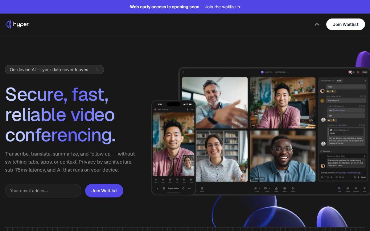Click the People icon in the tablet bottom bar

[347, 188]
